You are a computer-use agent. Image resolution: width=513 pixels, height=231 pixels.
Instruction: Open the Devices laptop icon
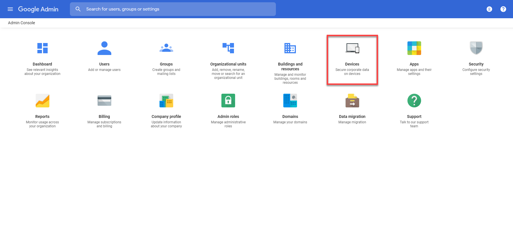click(x=352, y=48)
